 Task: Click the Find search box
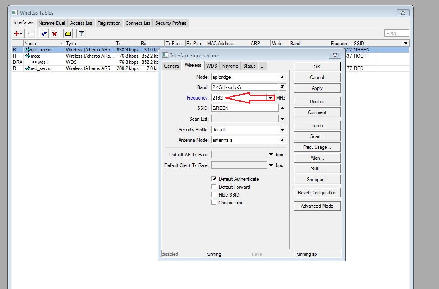396,34
